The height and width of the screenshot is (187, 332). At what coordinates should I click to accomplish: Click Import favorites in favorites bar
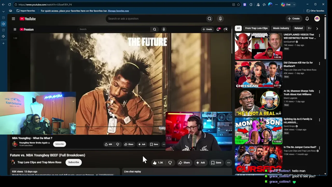(x=26, y=11)
